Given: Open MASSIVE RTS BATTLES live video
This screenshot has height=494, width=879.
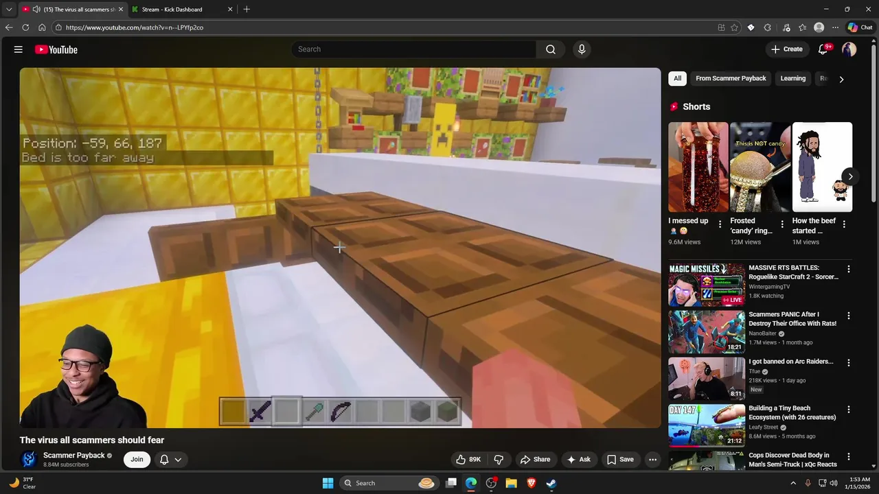Looking at the screenshot, I should coord(707,285).
